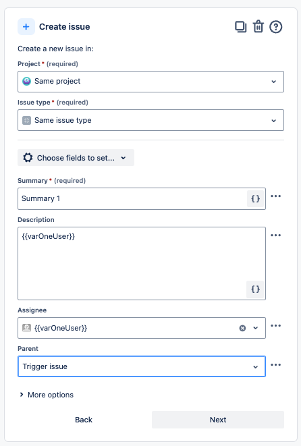The width and height of the screenshot is (301, 446).
Task: Clear the Assignee value with x icon
Action: point(242,328)
